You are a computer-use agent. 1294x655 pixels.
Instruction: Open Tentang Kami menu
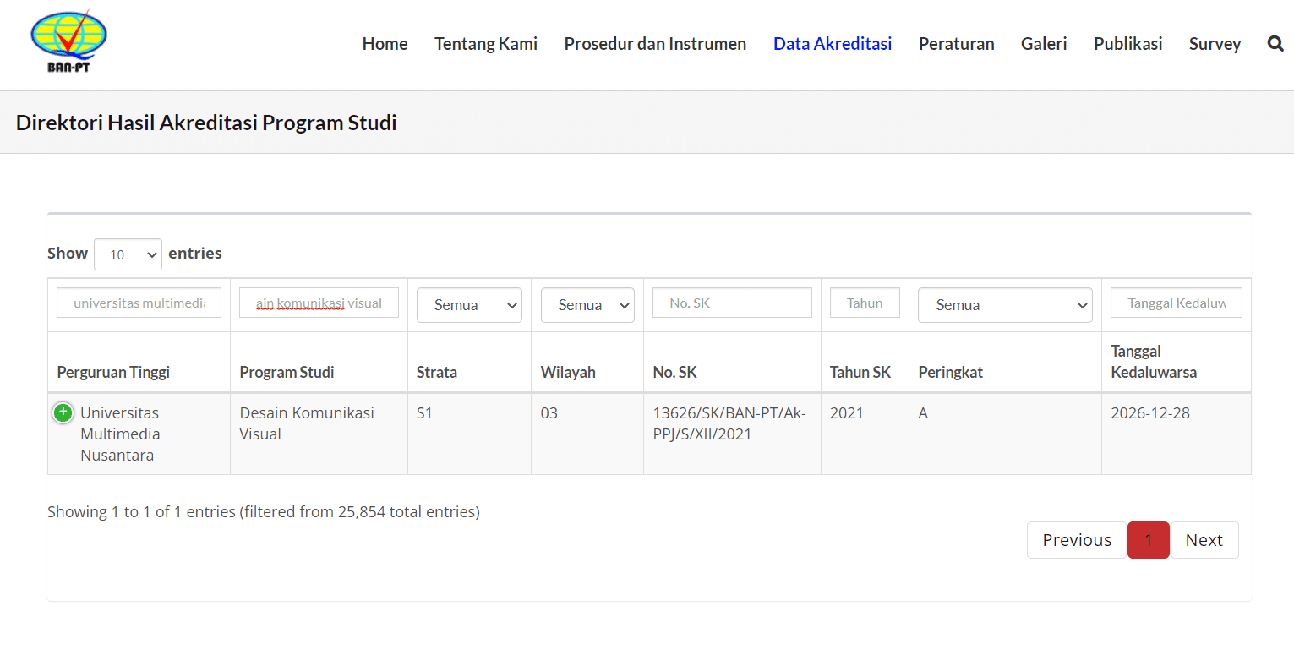486,44
